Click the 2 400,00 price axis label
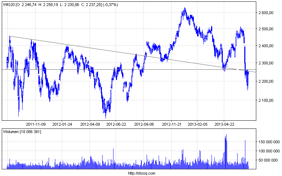This screenshot has height=176, width=282. point(266,46)
